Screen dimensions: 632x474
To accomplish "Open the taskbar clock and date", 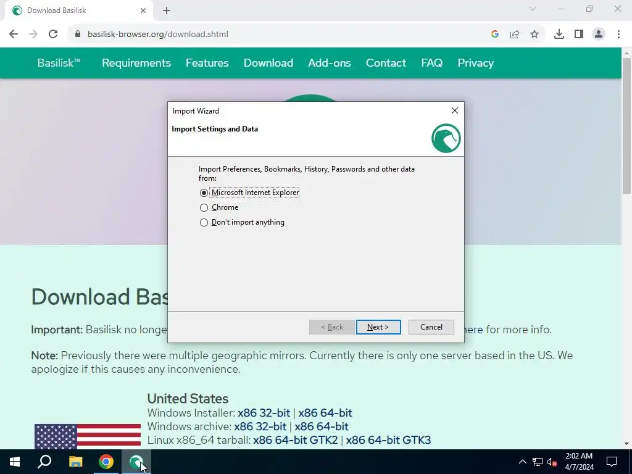I will (x=579, y=462).
